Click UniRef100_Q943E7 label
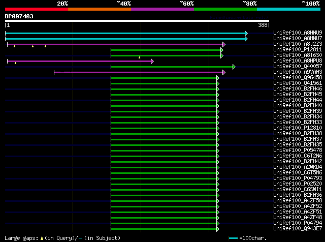This screenshot has width=325, height=242. tap(298, 229)
